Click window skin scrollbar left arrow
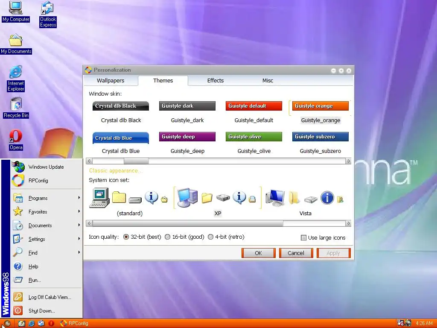Screen dimensions: 437x328 tap(89, 161)
